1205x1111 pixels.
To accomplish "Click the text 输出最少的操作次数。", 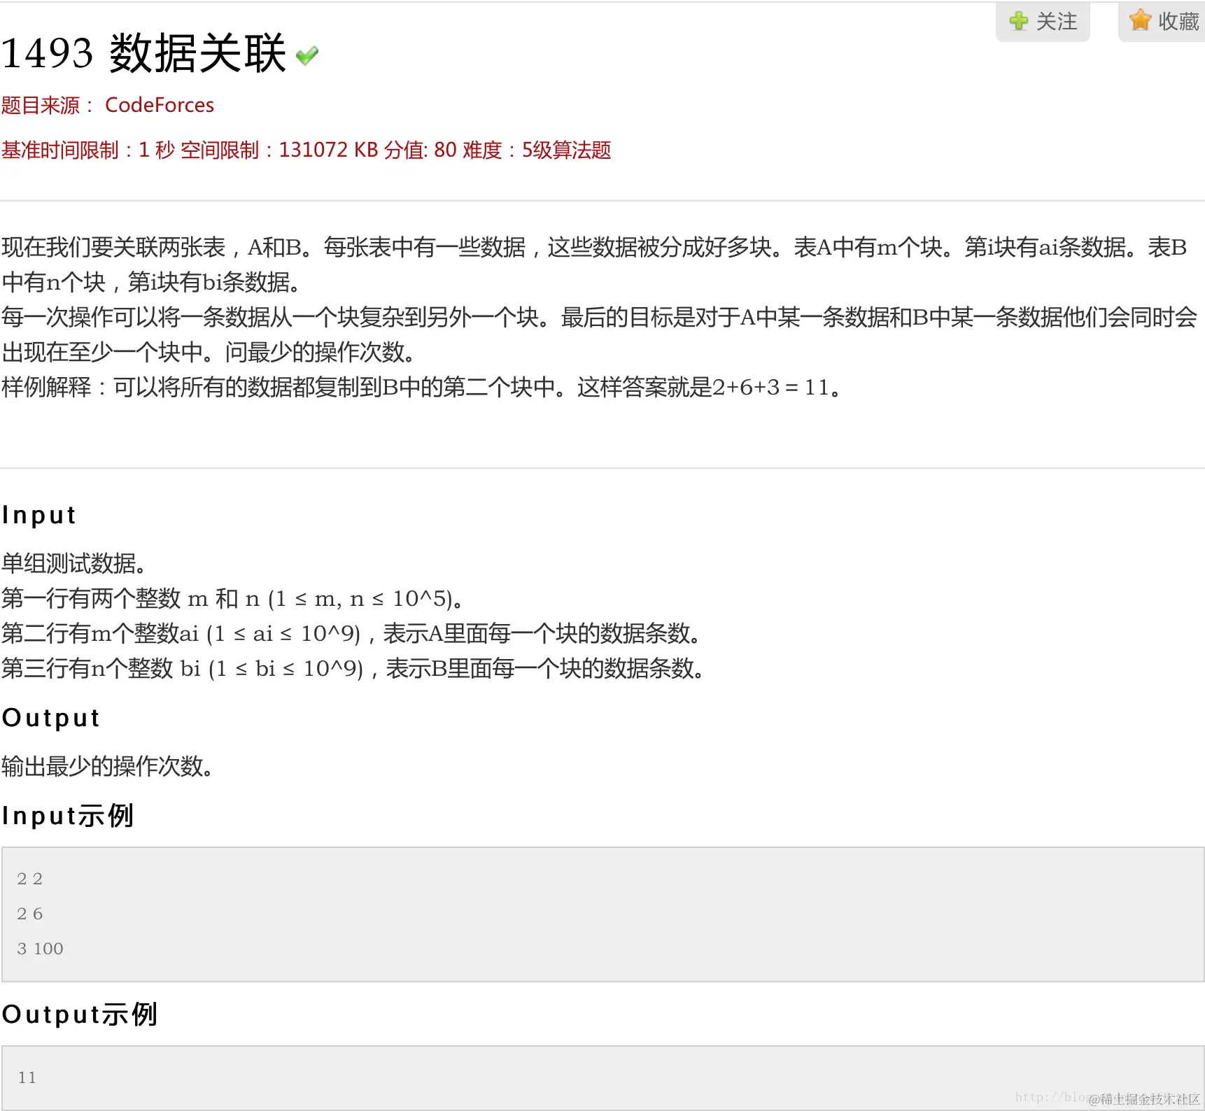I will click(x=108, y=766).
